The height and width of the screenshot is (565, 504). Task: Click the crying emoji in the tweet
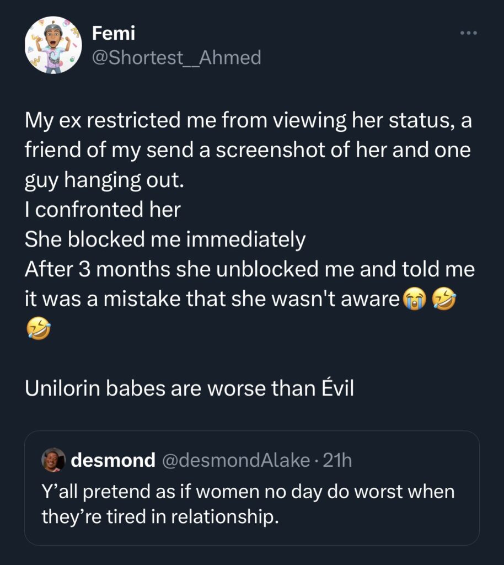(415, 298)
